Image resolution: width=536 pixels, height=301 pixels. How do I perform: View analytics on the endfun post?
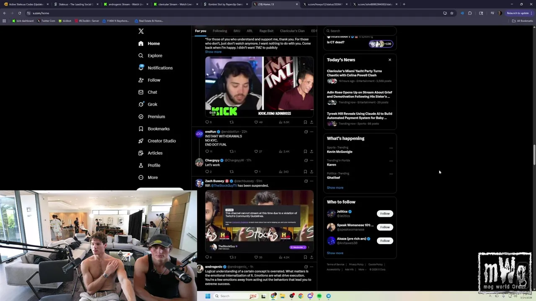tap(284, 151)
